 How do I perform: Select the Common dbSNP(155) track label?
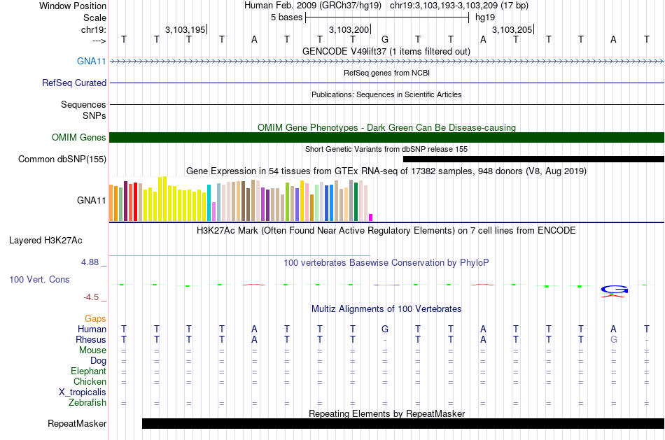click(62, 159)
